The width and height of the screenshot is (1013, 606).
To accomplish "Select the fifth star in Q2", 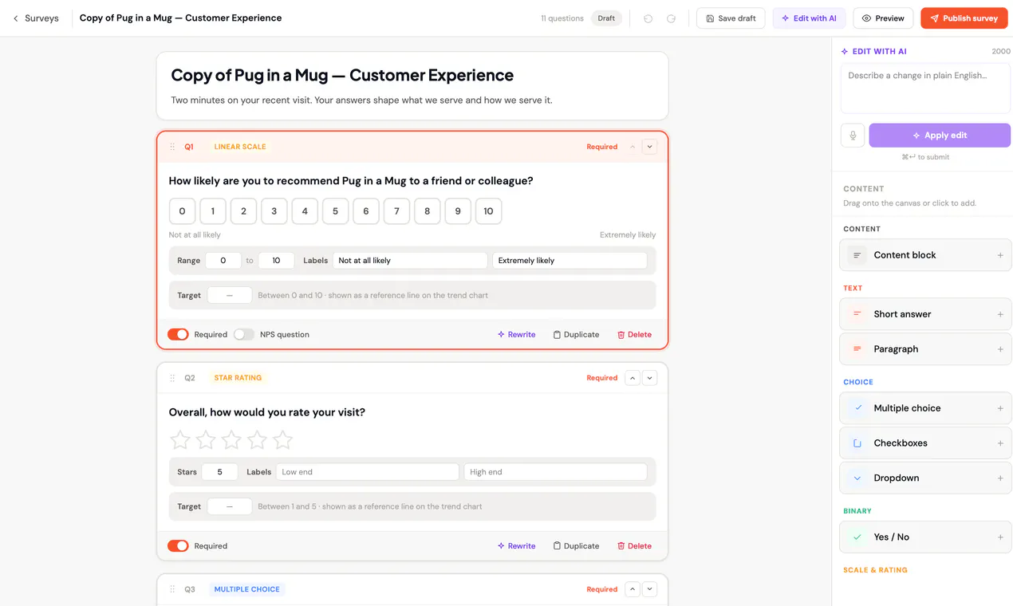I will [282, 440].
